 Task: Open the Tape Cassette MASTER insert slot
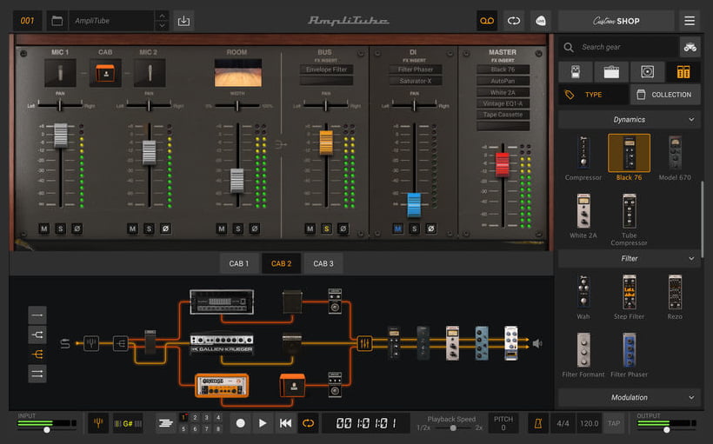click(x=503, y=115)
